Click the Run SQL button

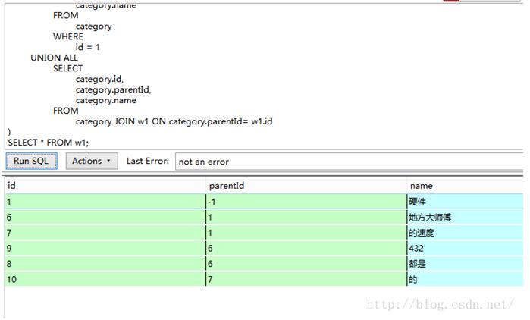pyautogui.click(x=31, y=161)
